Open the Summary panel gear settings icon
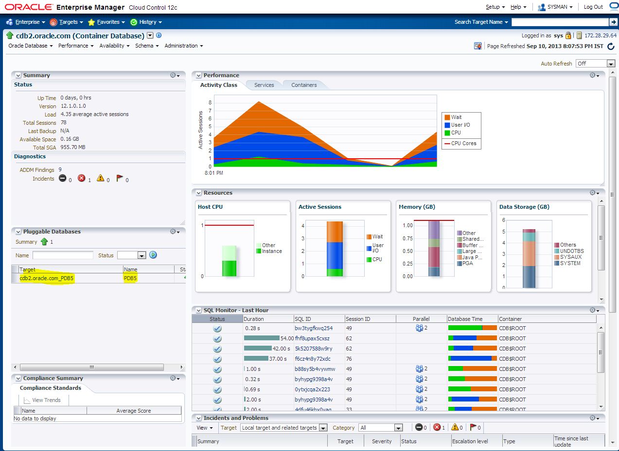The image size is (619, 451). pos(175,75)
